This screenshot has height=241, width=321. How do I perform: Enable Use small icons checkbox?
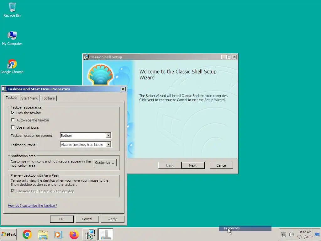(x=13, y=127)
